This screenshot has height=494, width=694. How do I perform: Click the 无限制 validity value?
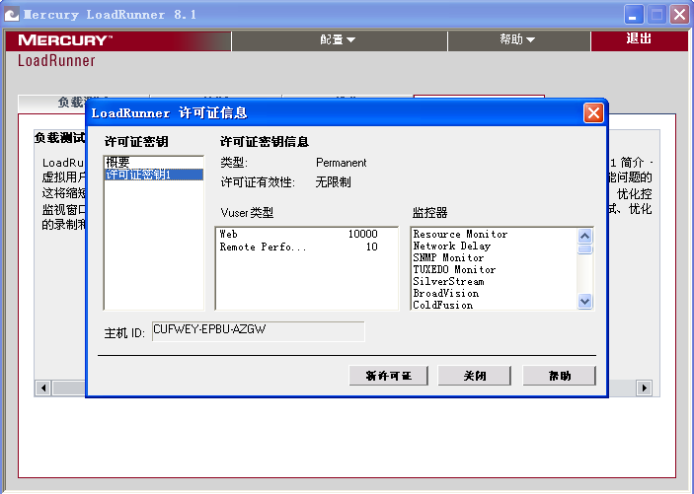coord(333,182)
